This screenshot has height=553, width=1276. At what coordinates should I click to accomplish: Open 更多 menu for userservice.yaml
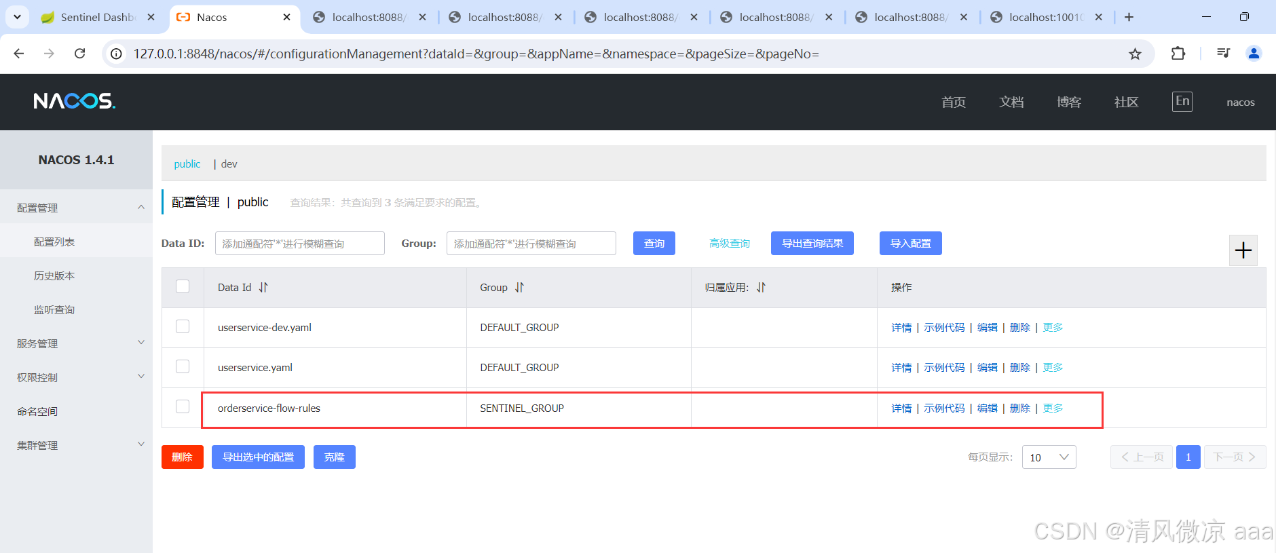1053,368
